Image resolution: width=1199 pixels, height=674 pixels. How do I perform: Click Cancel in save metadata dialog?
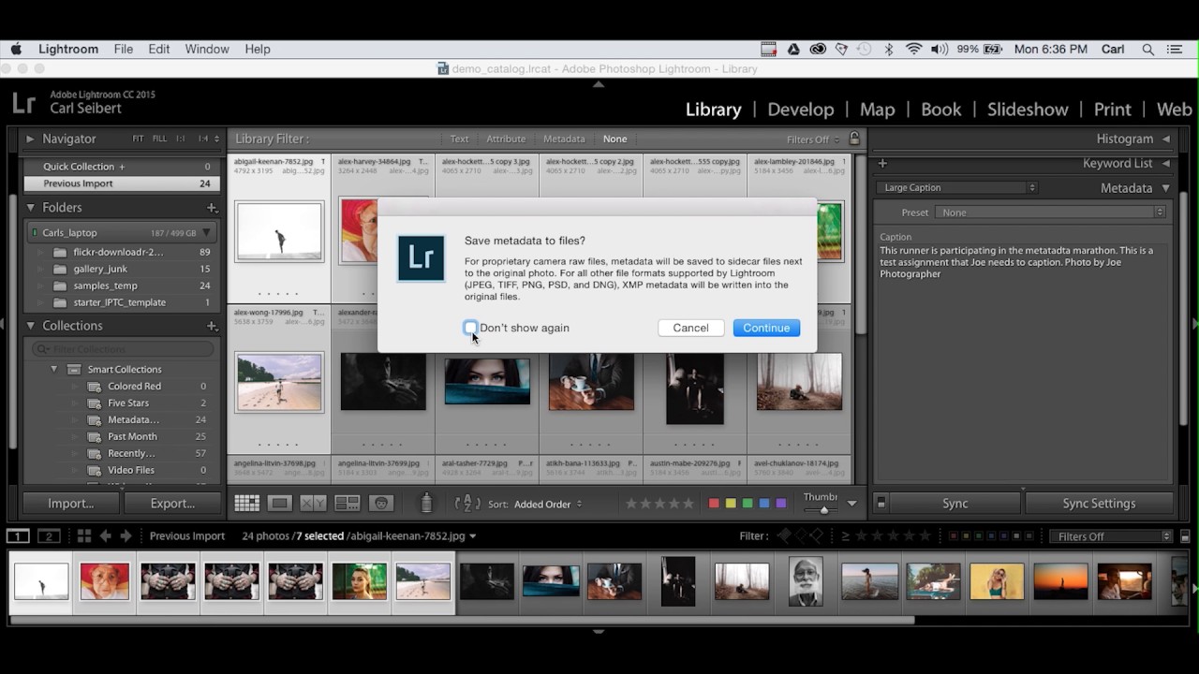coord(690,328)
